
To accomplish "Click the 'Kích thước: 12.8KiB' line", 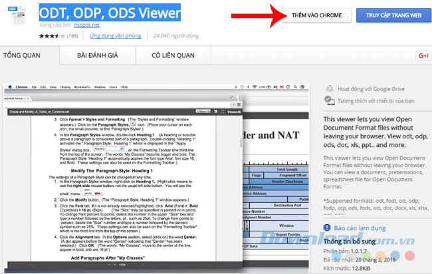I will (347, 268).
